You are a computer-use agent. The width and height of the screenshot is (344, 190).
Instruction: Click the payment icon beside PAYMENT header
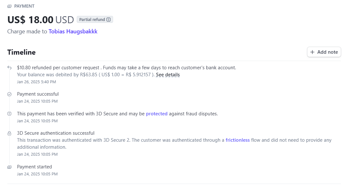[10, 6]
